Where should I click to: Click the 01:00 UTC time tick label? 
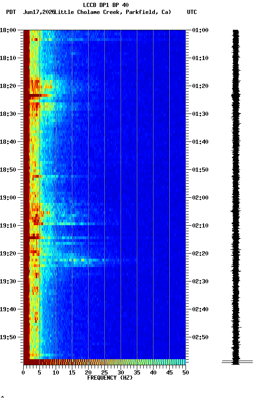[200, 30]
